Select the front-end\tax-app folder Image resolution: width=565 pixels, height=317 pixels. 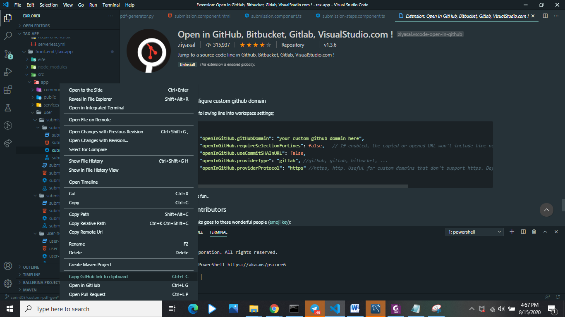[54, 52]
